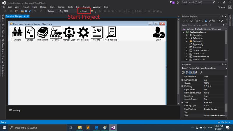Click the Events lightning bolt icon

tap(196, 72)
